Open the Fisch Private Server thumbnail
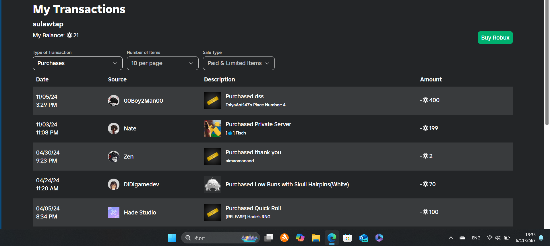 click(213, 128)
